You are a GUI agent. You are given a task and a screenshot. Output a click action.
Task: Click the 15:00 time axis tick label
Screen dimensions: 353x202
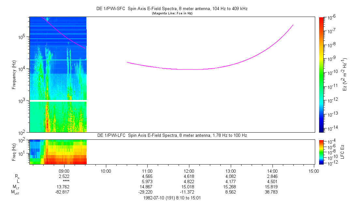[314, 171]
